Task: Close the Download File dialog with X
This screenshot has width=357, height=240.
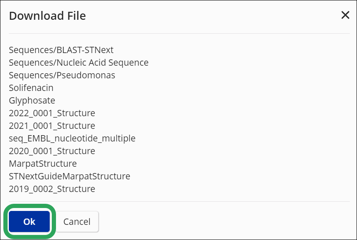Action: coord(345,16)
